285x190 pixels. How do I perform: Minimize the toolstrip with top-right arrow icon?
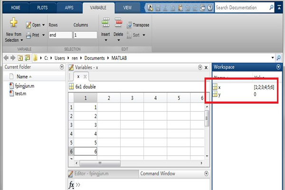pos(279,8)
